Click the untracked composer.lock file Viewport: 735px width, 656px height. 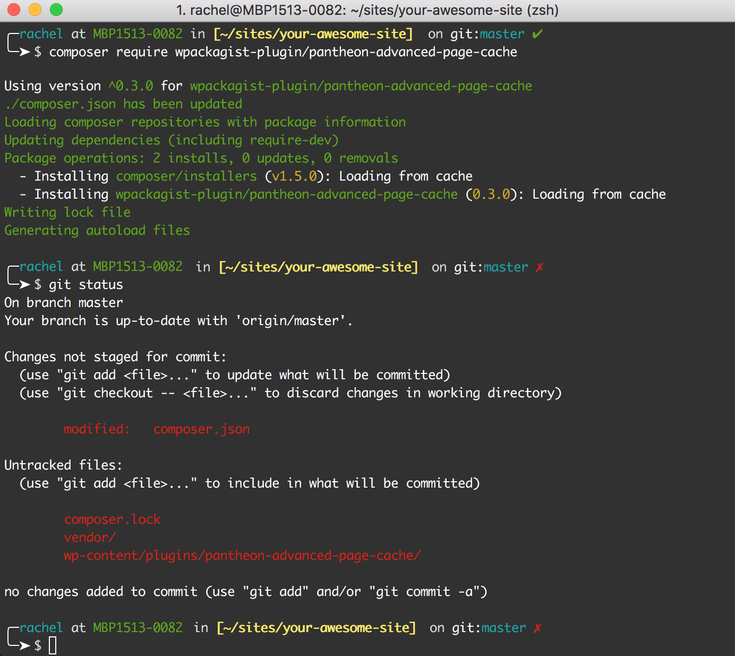click(112, 519)
